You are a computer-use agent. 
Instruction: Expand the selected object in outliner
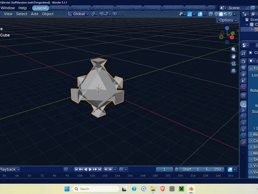252,29
